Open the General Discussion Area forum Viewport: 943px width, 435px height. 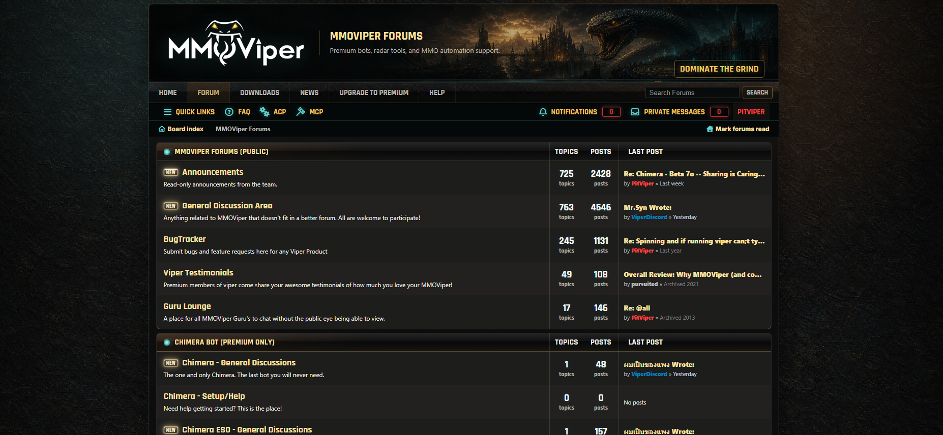click(227, 206)
